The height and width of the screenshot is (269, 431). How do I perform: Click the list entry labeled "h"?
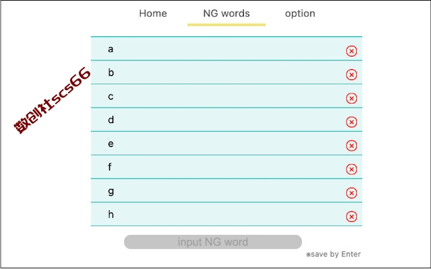[226, 214]
